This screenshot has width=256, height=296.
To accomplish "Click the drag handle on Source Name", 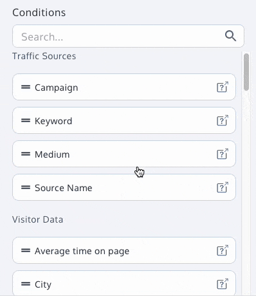I will tap(26, 187).
